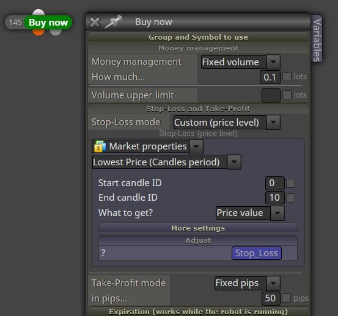Pin the Buy now panel with pushpin icon
The image size is (338, 316).
114,22
